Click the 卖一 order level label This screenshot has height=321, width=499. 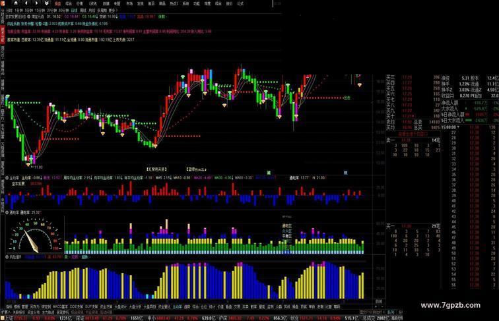click(x=390, y=140)
